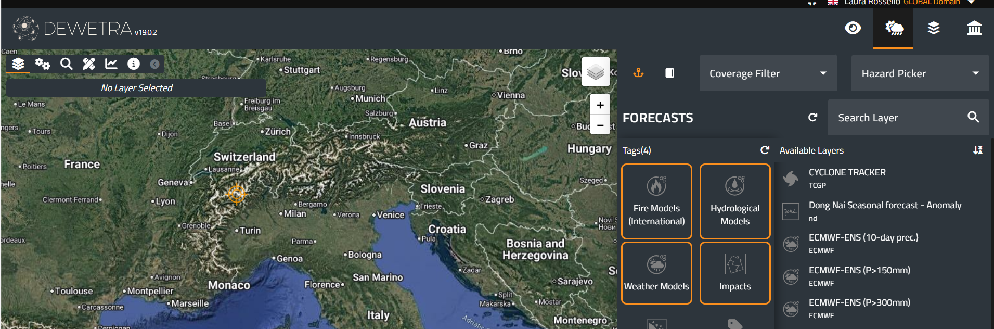The width and height of the screenshot is (994, 329).
Task: Expand the Hazard Picker dropdown
Action: pos(920,73)
